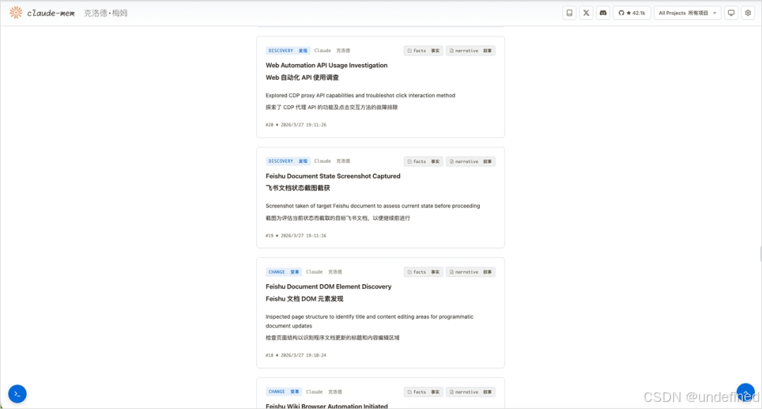
Task: Click Chinese title 'Feishu 文档 DOM 元素发现'
Action: pyautogui.click(x=305, y=299)
